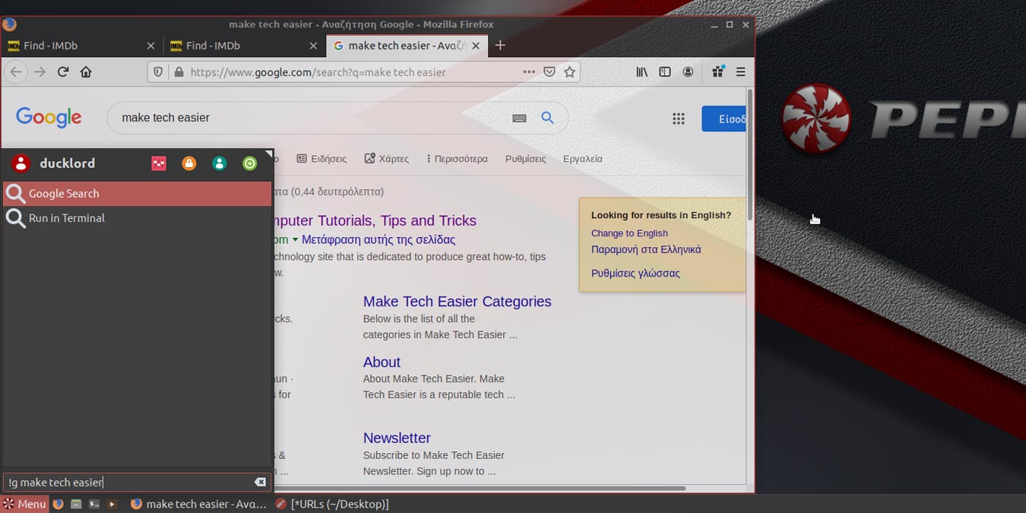Click the tracking protection shield icon
This screenshot has height=513, width=1026.
coord(157,71)
